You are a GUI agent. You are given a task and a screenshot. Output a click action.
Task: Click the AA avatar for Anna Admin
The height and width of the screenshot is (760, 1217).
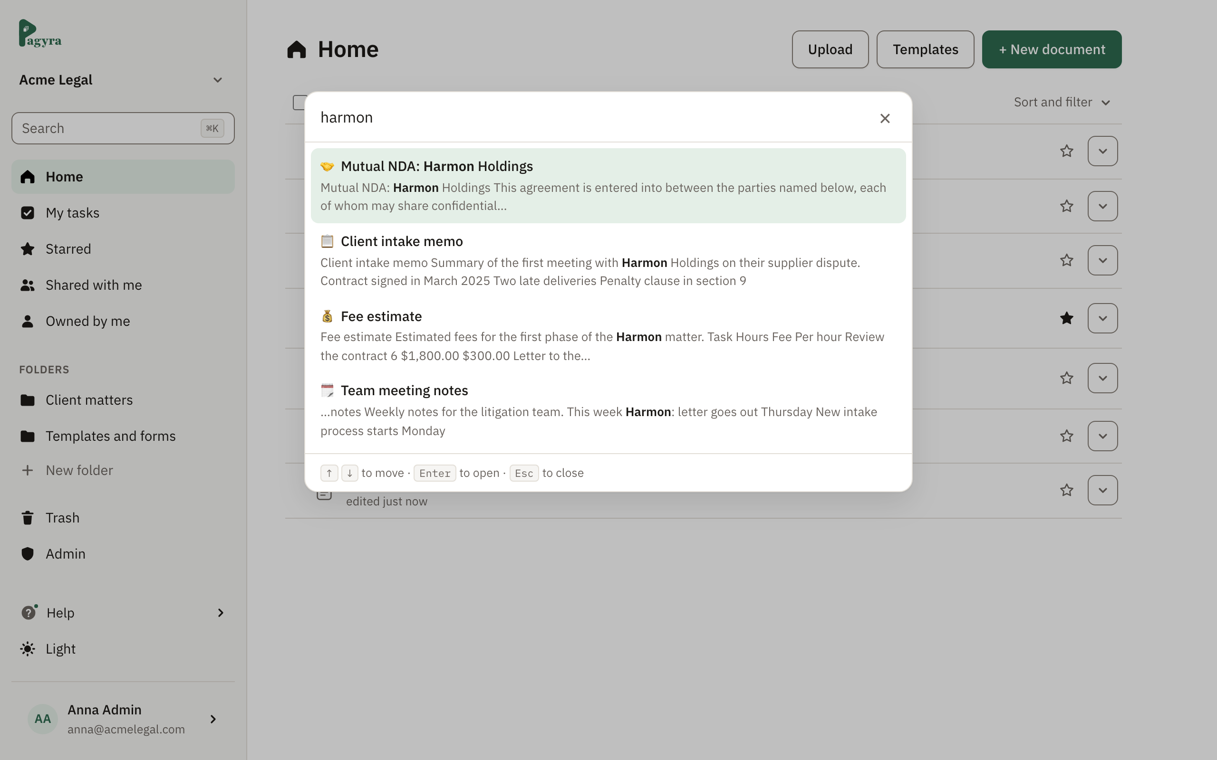click(43, 719)
